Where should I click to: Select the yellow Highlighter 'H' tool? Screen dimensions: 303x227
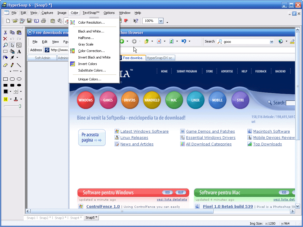pyautogui.click(x=6, y=99)
